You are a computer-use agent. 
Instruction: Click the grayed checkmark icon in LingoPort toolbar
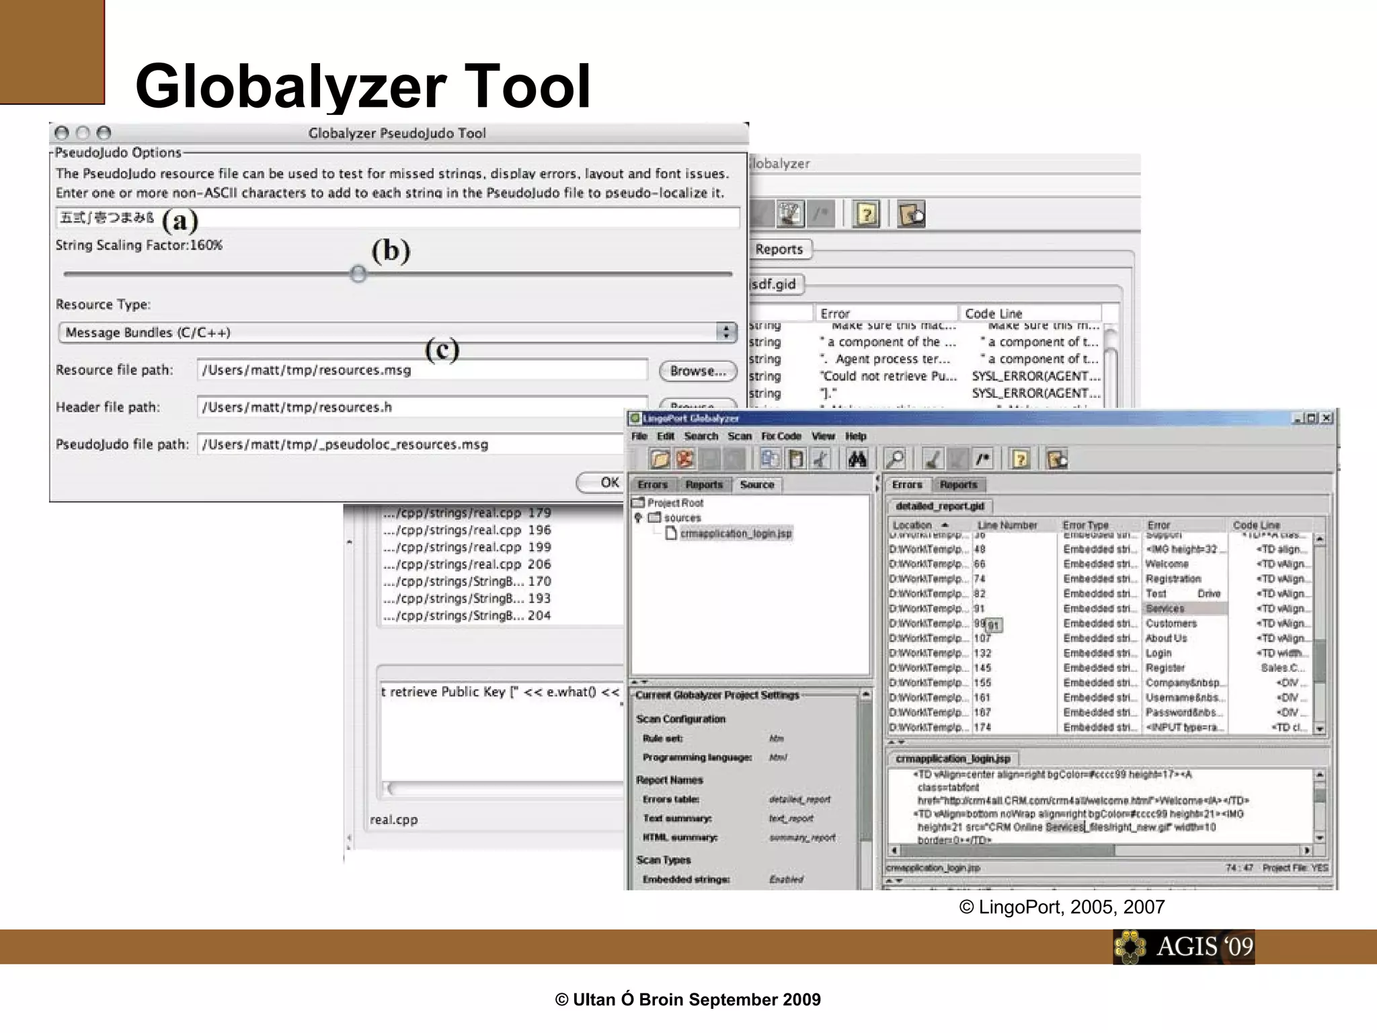coord(957,459)
